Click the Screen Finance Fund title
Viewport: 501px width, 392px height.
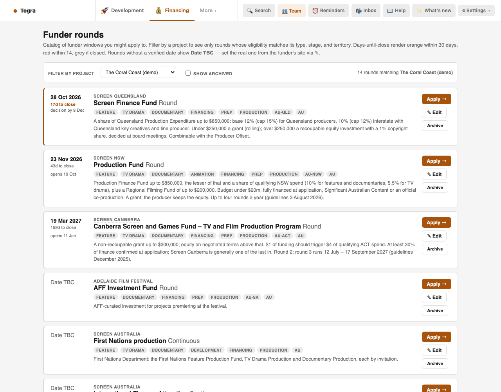point(125,103)
